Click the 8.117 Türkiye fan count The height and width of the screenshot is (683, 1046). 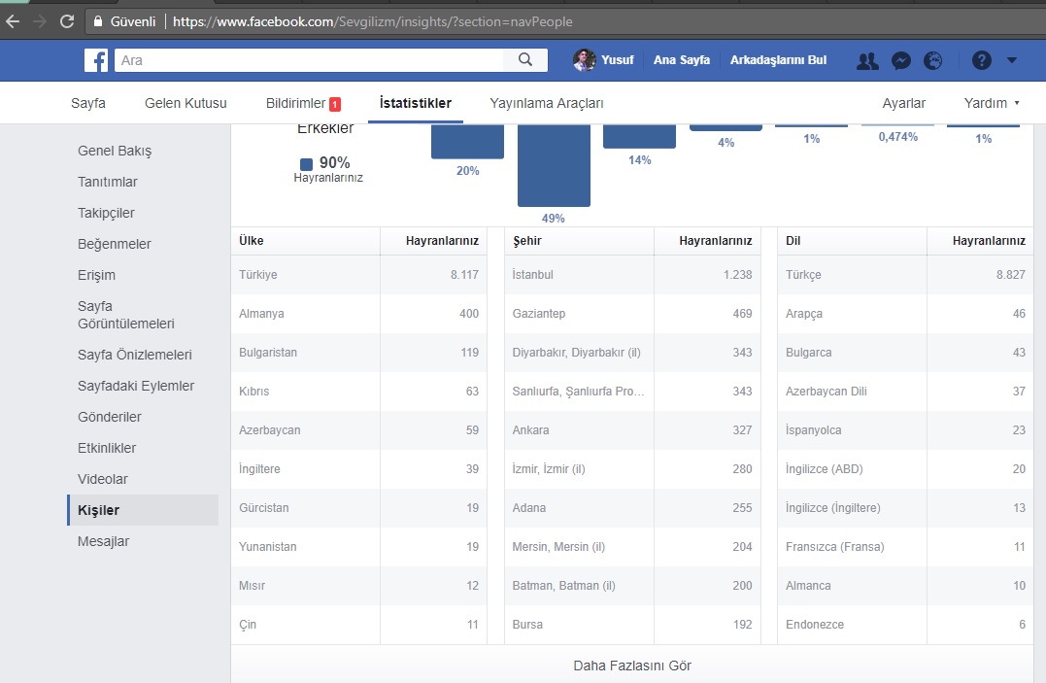[x=464, y=274]
